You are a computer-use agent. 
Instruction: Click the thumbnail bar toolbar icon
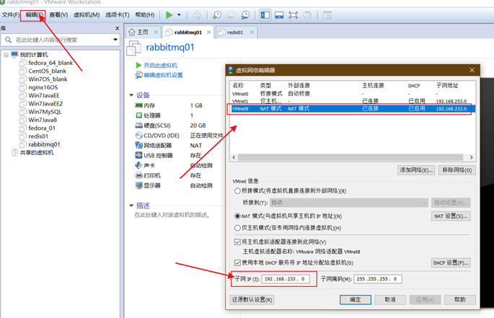279,15
